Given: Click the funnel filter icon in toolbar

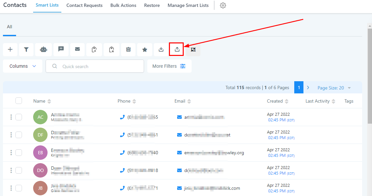Looking at the screenshot, I should [26, 49].
